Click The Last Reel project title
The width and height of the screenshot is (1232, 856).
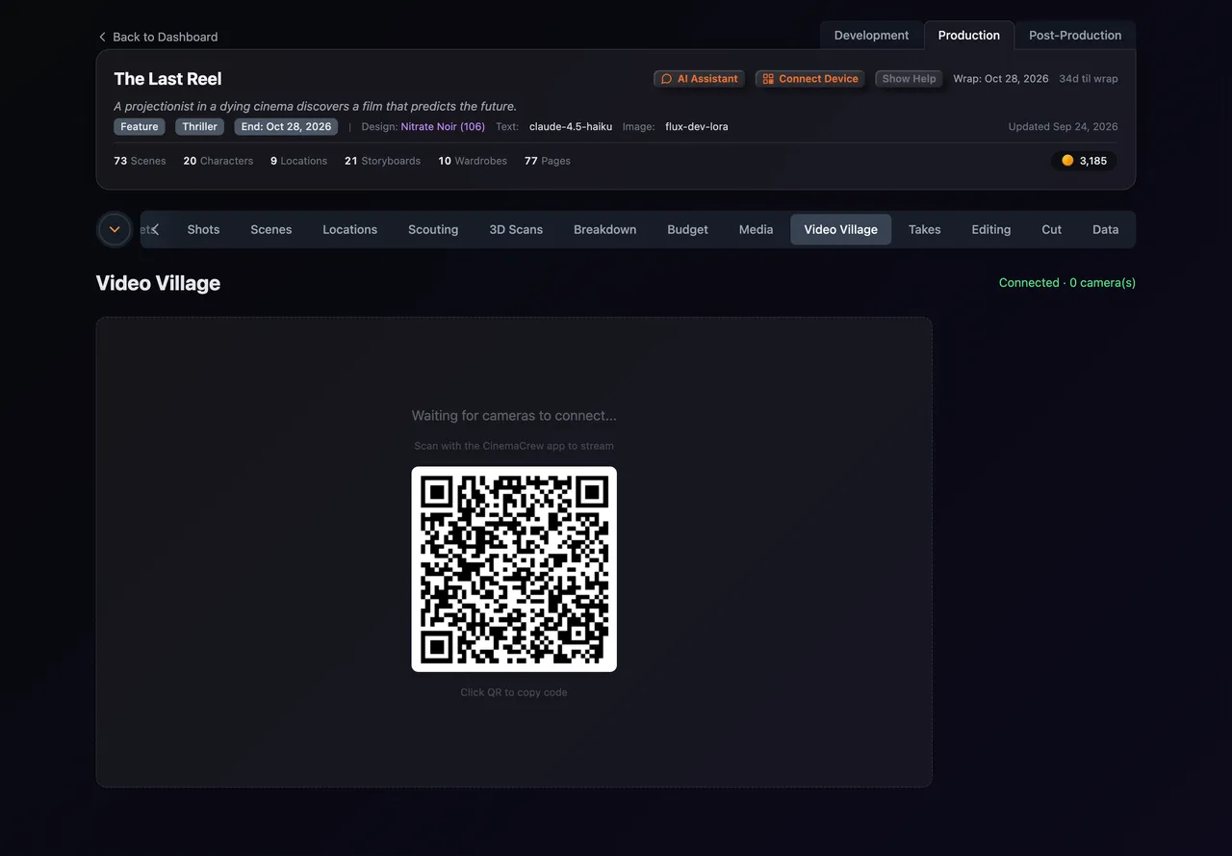(167, 79)
